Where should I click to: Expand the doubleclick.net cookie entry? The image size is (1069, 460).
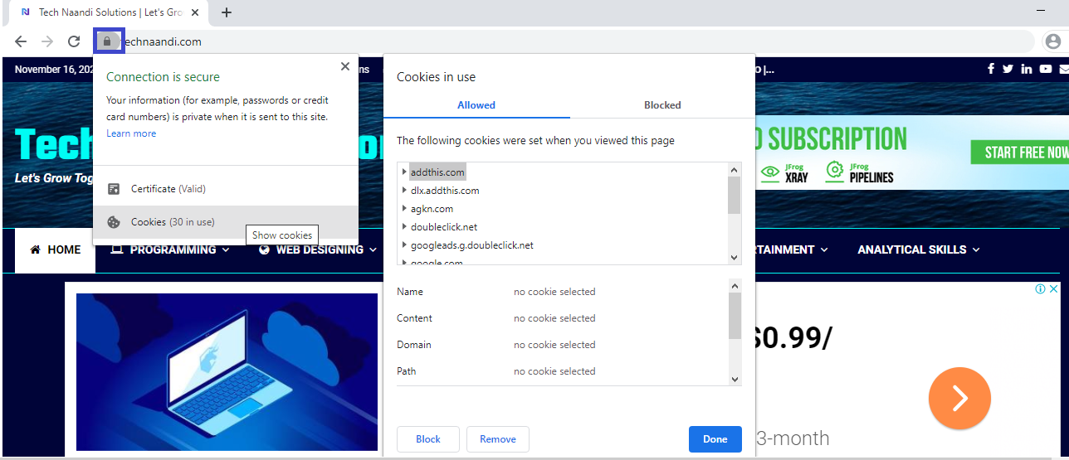[404, 226]
